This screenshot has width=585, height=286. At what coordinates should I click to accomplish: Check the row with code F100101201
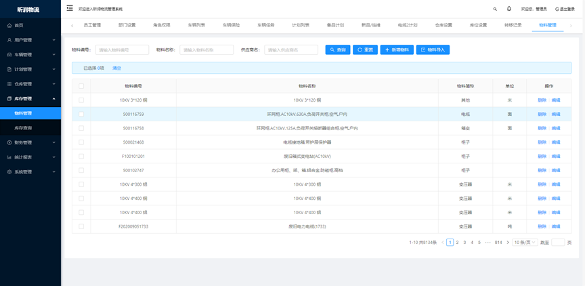81,156
